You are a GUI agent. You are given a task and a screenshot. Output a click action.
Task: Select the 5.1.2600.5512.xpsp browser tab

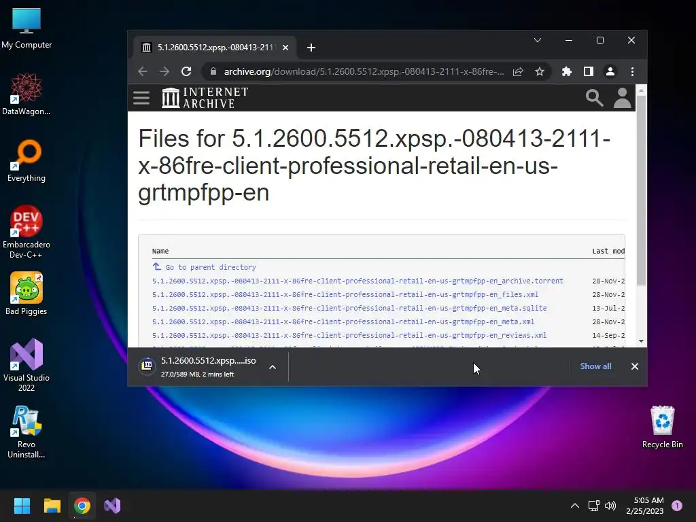point(215,48)
